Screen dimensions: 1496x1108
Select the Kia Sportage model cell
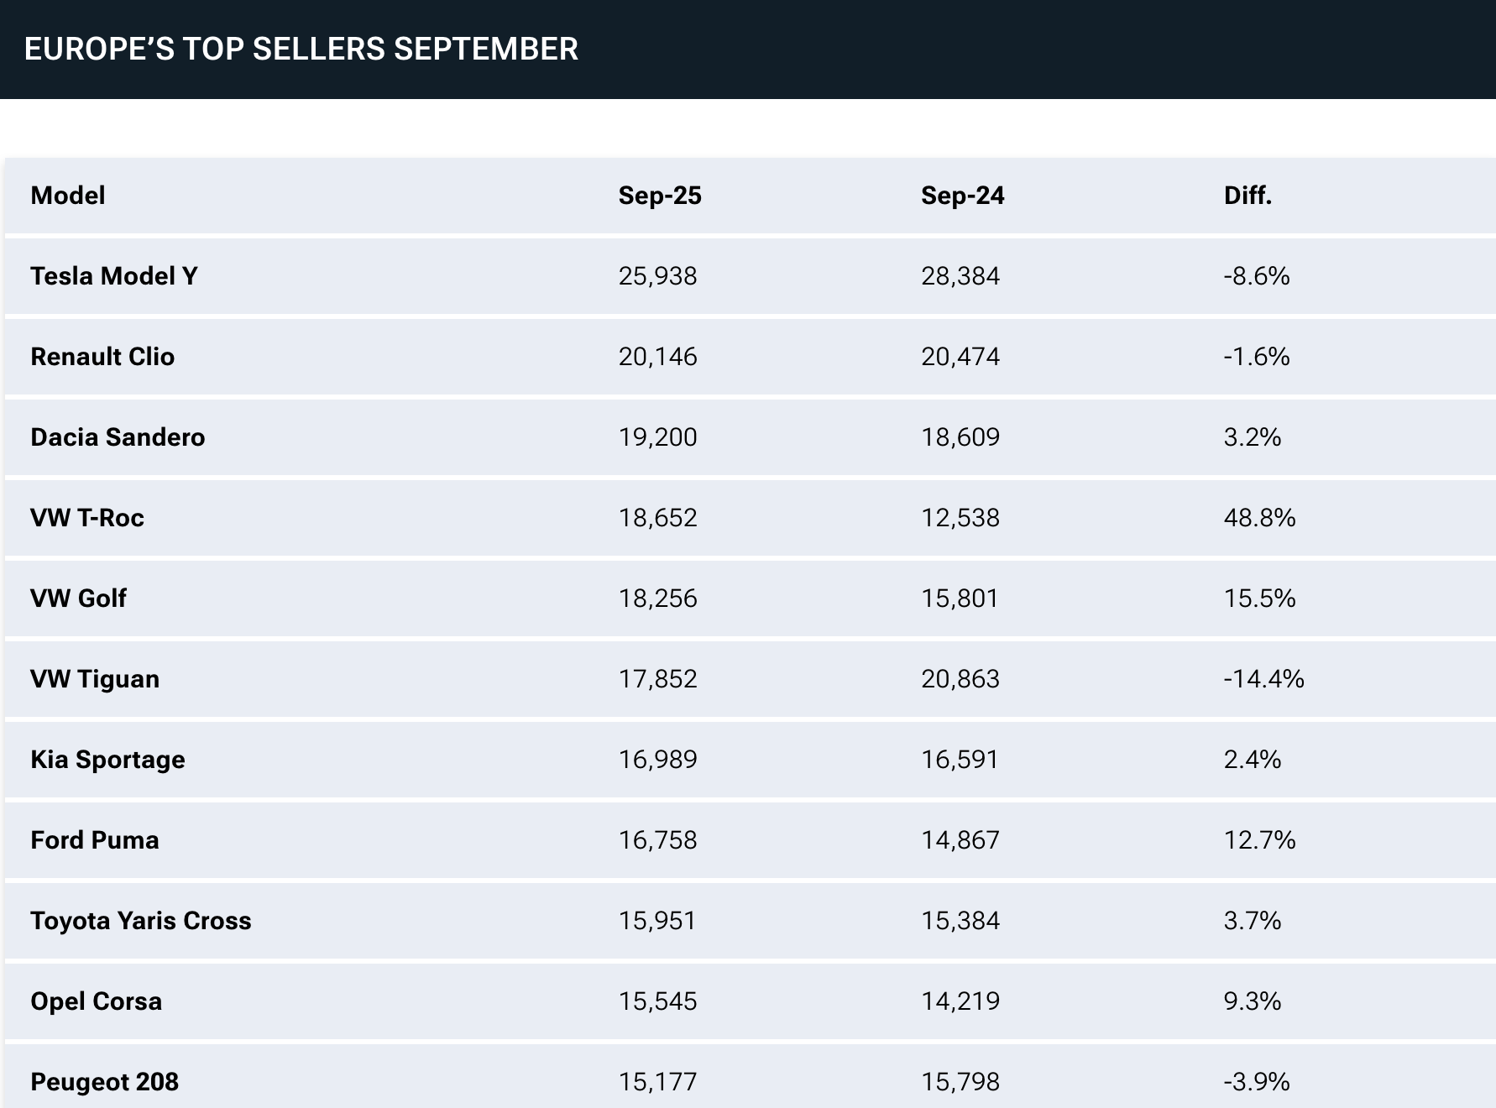point(107,760)
